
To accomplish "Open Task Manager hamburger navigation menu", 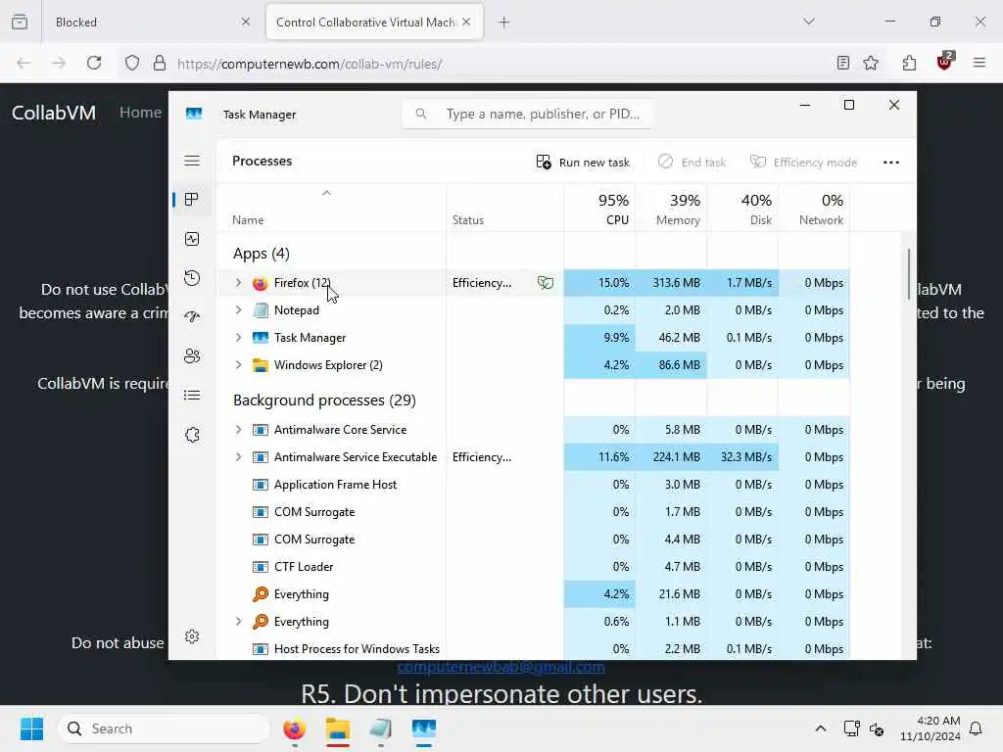I will point(192,161).
